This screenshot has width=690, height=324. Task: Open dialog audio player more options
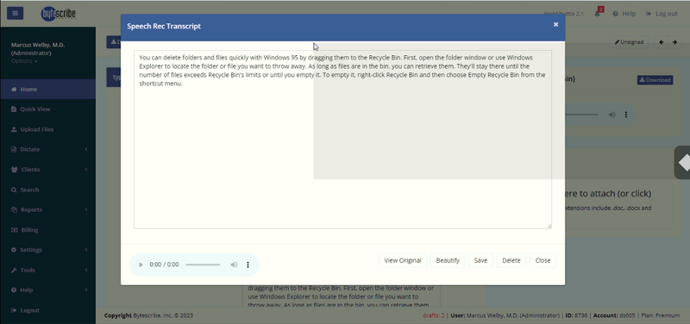point(248,265)
